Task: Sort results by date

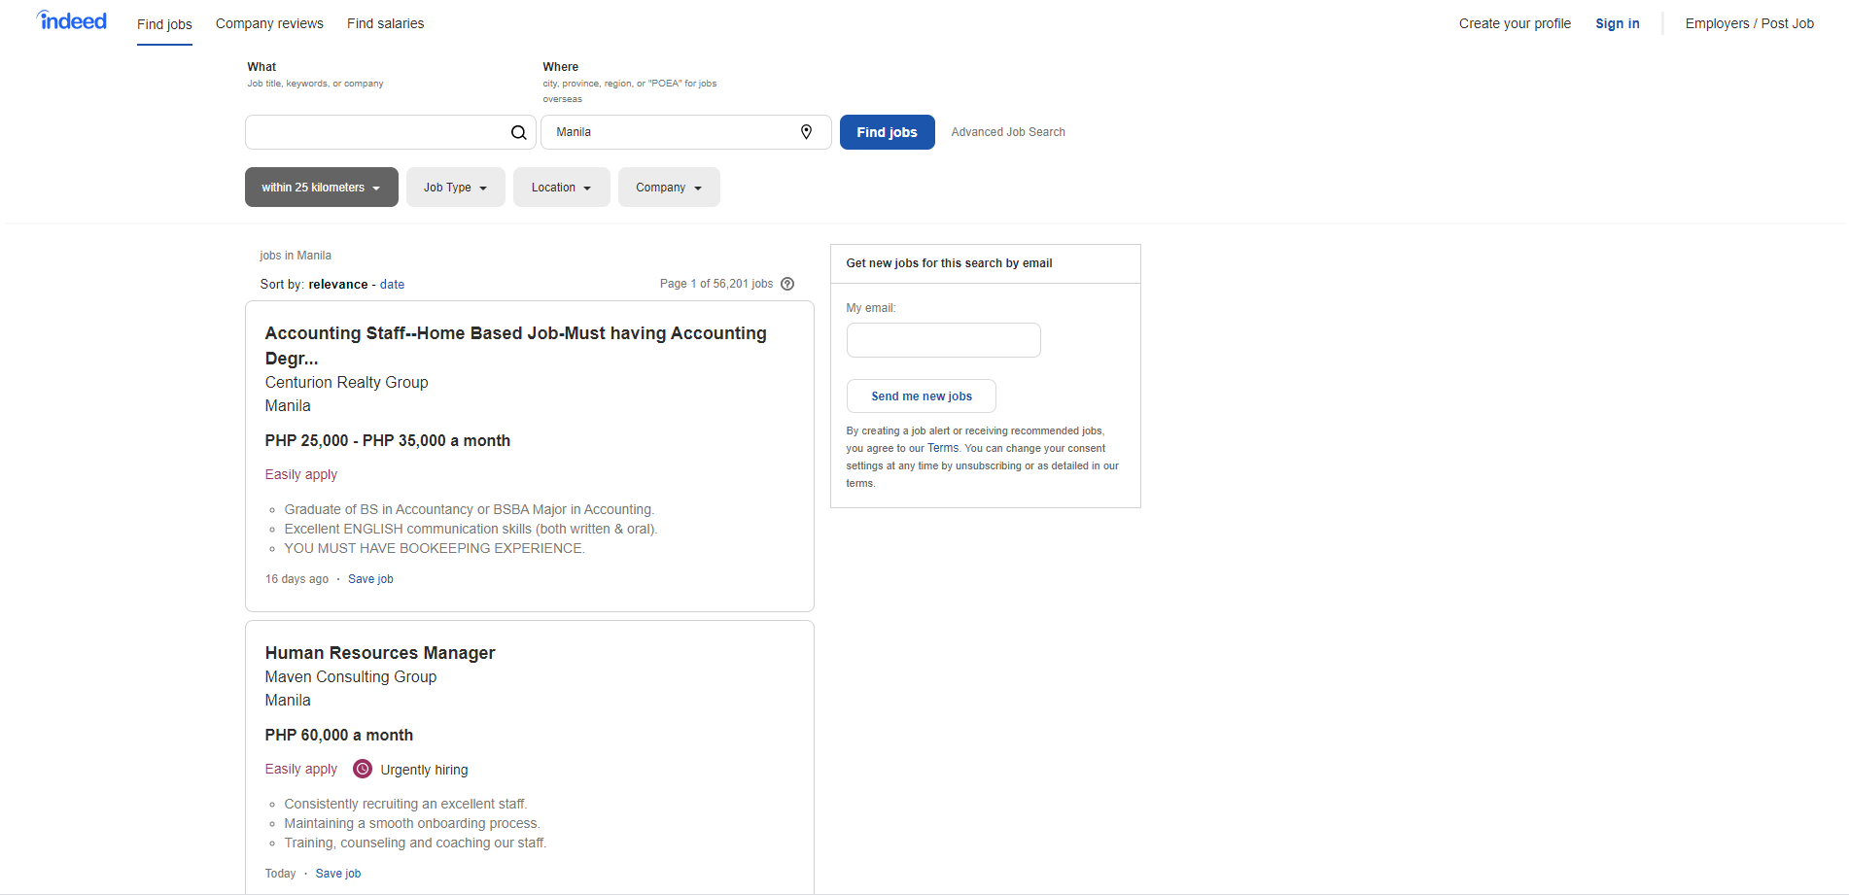Action: click(392, 285)
